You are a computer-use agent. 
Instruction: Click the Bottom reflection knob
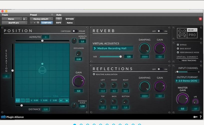[126, 102]
